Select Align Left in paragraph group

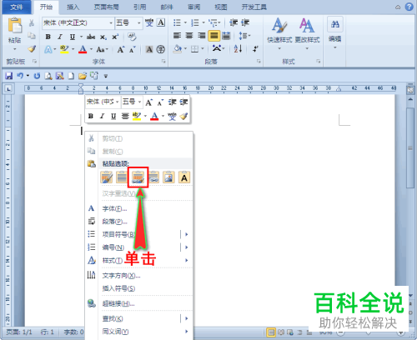(x=177, y=36)
